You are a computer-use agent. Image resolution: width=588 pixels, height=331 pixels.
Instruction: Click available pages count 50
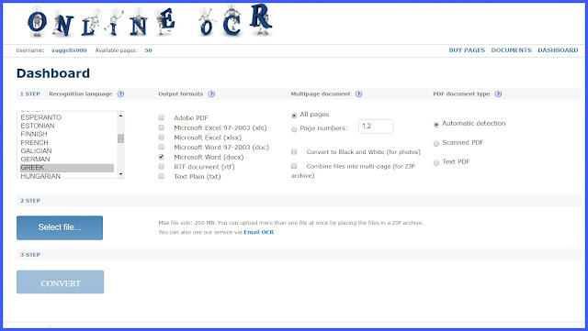148,50
